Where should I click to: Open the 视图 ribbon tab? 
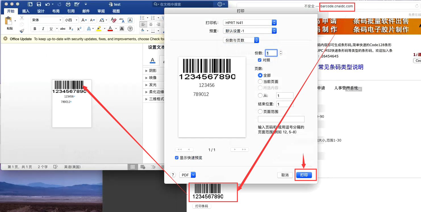pos(116,11)
